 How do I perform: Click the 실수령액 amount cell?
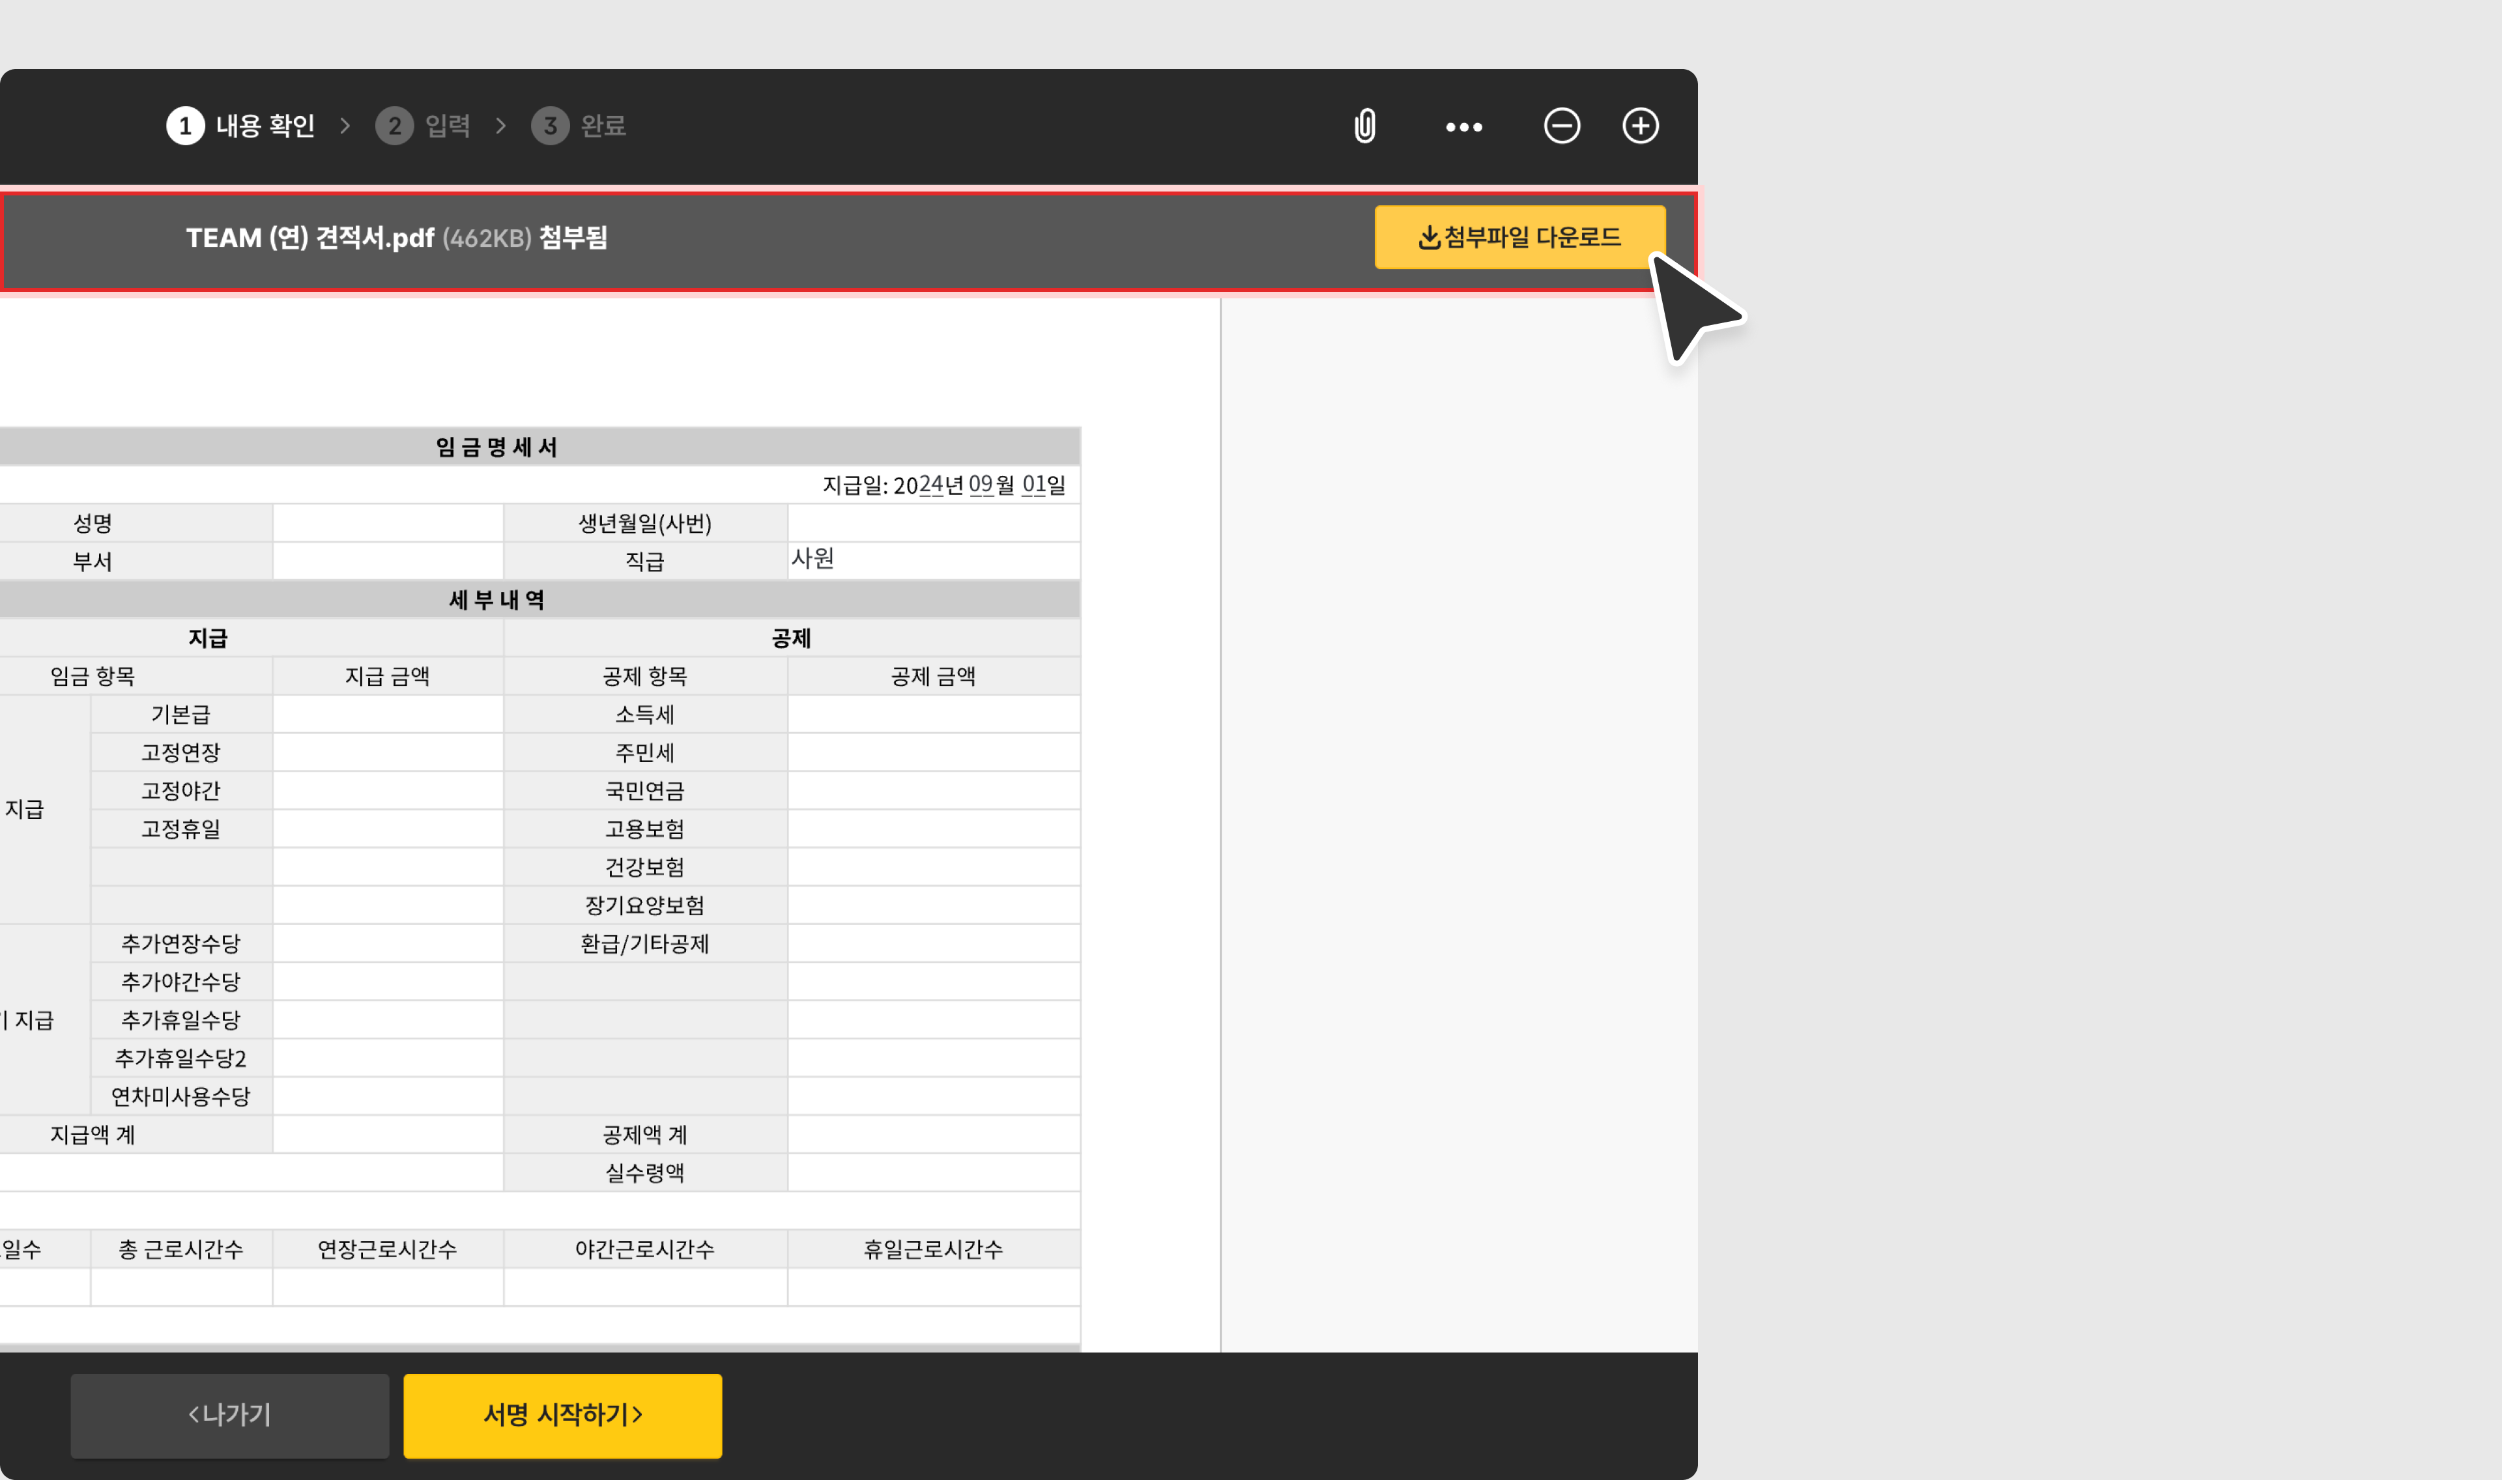[932, 1172]
